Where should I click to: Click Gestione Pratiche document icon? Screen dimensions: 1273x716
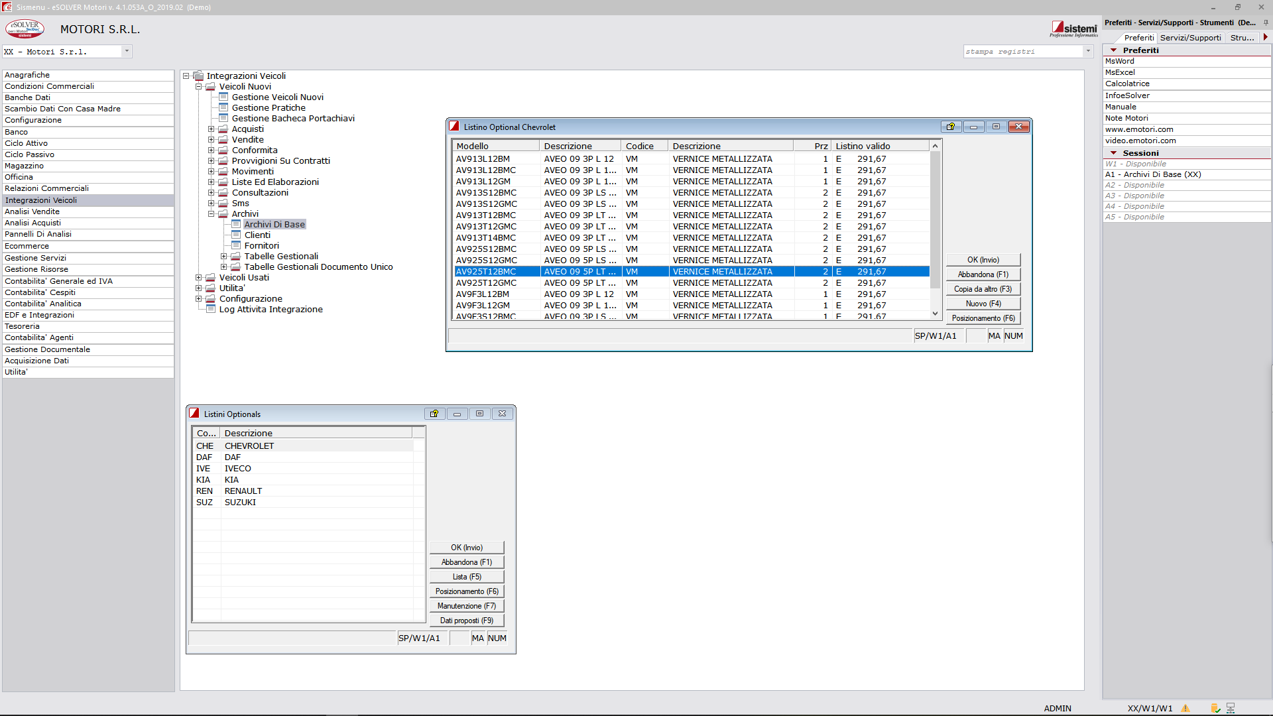pyautogui.click(x=223, y=107)
